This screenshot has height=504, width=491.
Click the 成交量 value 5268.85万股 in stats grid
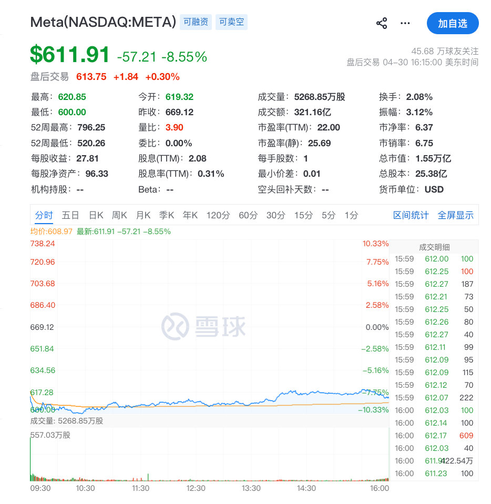(x=320, y=97)
